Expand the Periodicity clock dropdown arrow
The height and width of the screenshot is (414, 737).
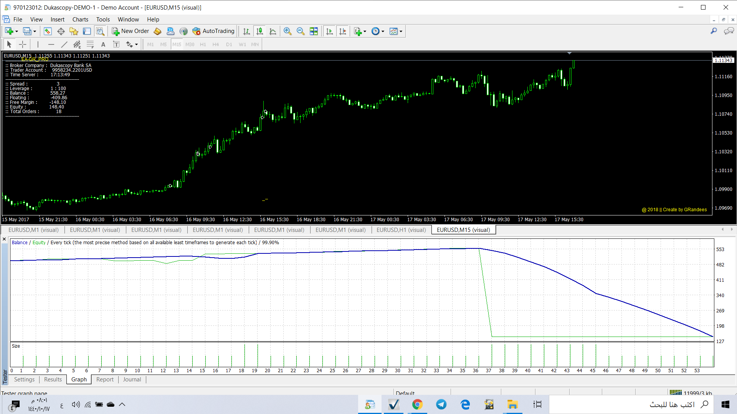383,31
